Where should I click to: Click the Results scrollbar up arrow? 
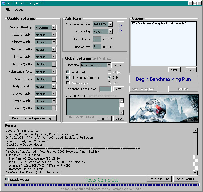195,131
